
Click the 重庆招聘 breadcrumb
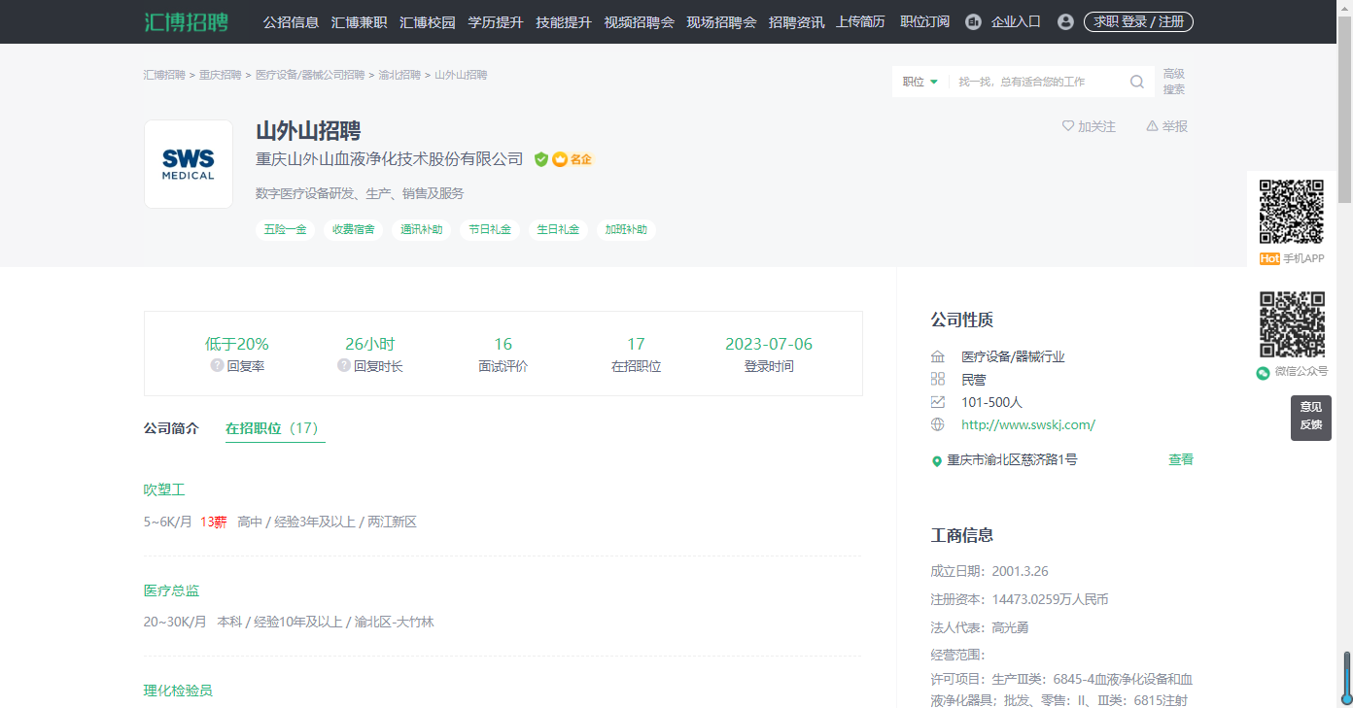(x=221, y=75)
